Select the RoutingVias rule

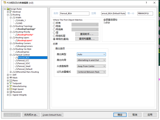coord(24,52)
